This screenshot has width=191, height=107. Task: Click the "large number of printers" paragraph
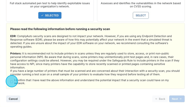tap(95, 73)
